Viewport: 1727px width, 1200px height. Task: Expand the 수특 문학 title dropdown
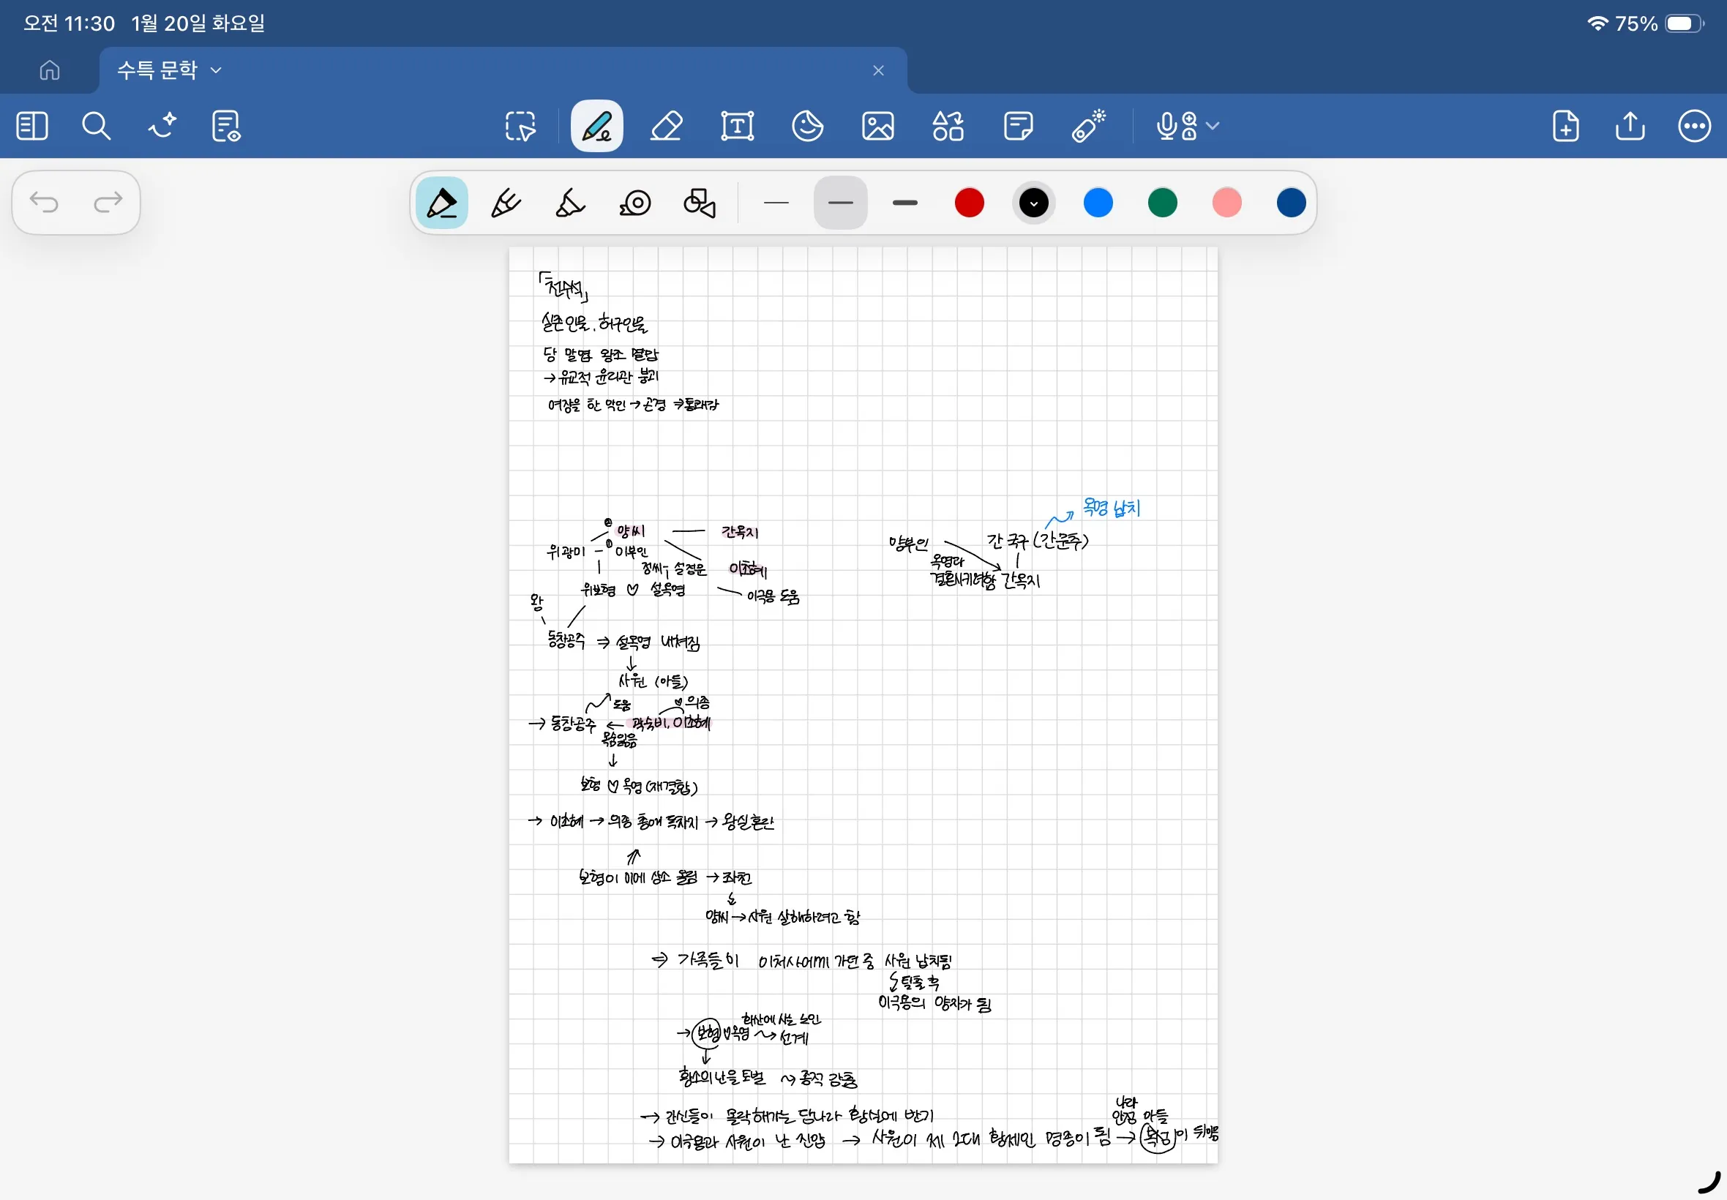[x=217, y=71]
